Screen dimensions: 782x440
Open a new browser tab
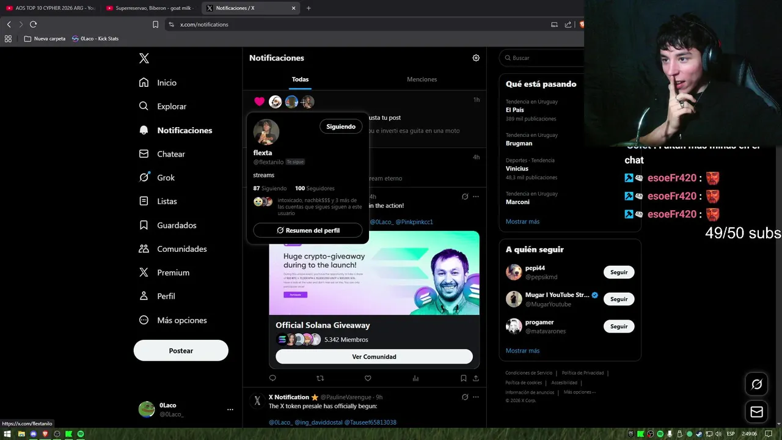[x=309, y=8]
